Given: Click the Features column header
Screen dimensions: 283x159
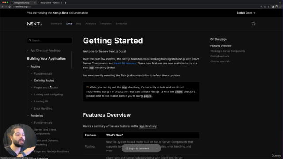Looking at the screenshot, I should 91,135.
